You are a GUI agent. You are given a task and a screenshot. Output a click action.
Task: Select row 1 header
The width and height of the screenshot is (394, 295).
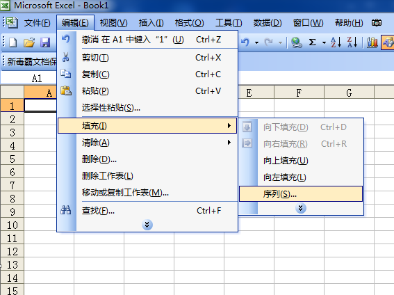pos(12,106)
